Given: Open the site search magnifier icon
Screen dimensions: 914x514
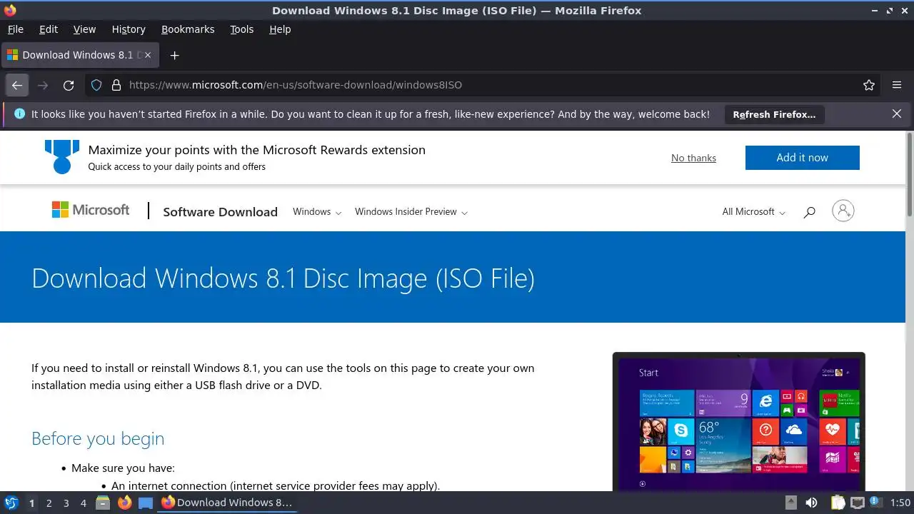Looking at the screenshot, I should (x=809, y=212).
